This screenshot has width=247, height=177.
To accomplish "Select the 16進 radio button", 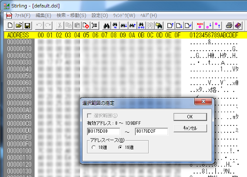I will (x=121, y=147).
